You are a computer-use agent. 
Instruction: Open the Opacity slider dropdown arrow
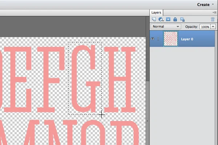(x=213, y=26)
